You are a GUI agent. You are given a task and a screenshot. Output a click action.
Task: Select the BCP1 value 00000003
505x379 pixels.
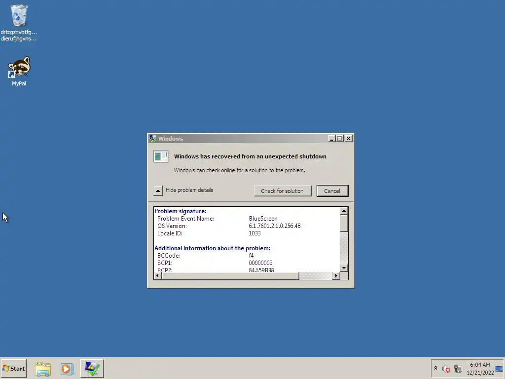tap(260, 263)
